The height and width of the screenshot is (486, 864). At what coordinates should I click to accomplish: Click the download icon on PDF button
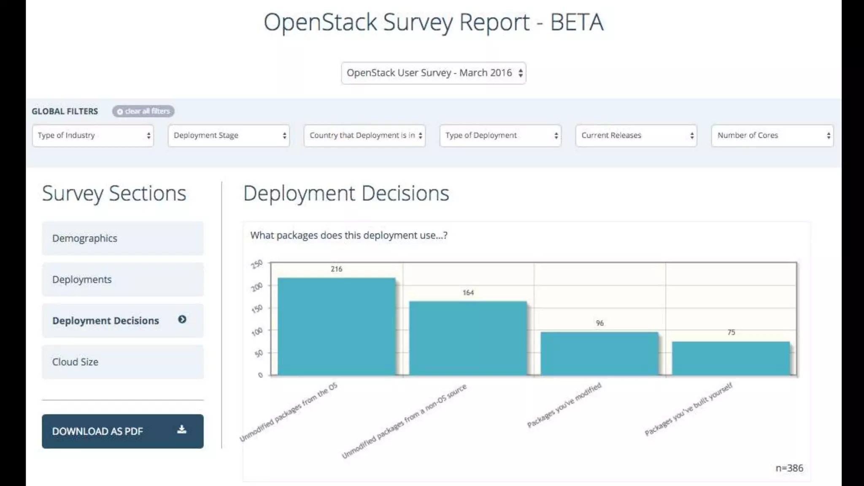[182, 430]
